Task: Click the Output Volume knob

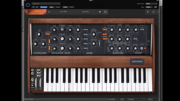Action: (x=136, y=30)
